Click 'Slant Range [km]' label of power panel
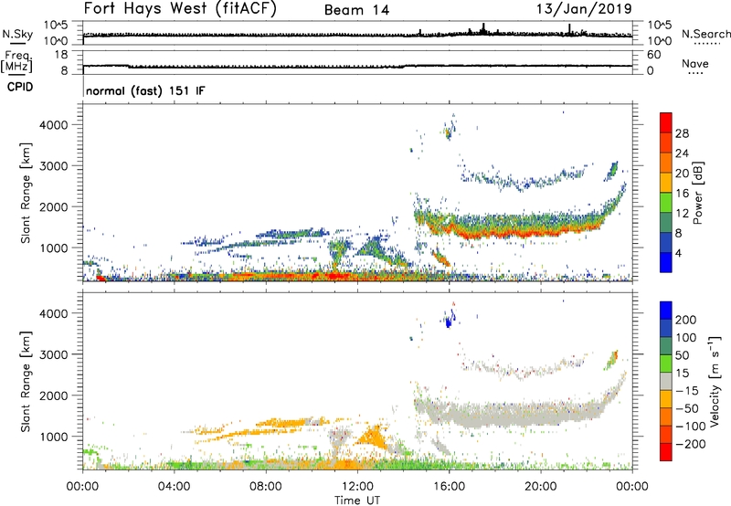Image resolution: width=731 pixels, height=506 pixels. [x=26, y=193]
